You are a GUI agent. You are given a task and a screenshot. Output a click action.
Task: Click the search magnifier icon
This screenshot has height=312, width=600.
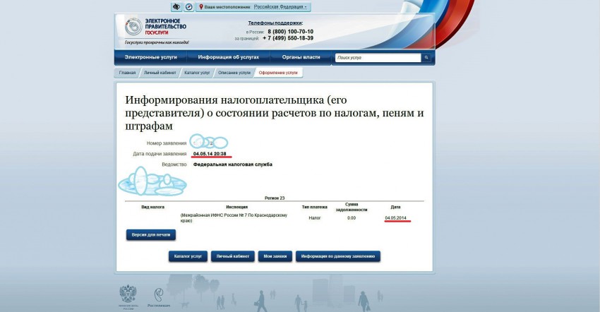tap(426, 57)
